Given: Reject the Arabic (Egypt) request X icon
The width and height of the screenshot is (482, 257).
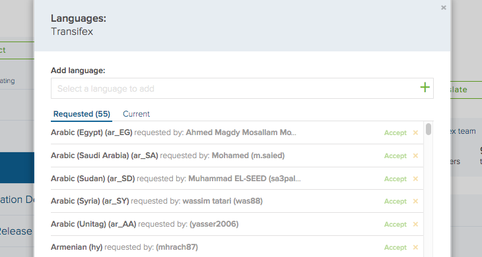Looking at the screenshot, I should click(x=415, y=132).
